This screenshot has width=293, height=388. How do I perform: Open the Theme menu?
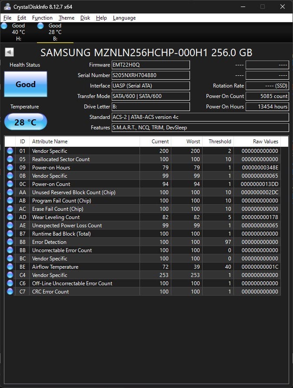(x=67, y=18)
